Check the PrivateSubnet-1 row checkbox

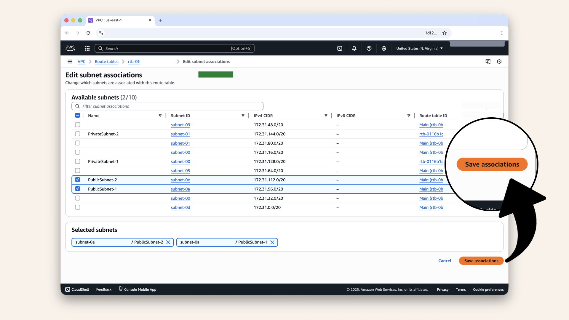click(78, 161)
